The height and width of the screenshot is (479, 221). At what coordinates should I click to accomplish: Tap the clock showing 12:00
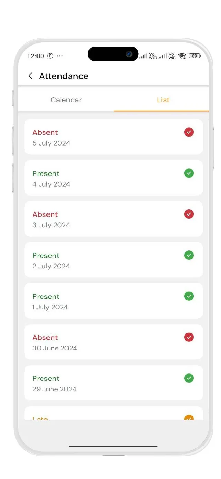[x=36, y=56]
